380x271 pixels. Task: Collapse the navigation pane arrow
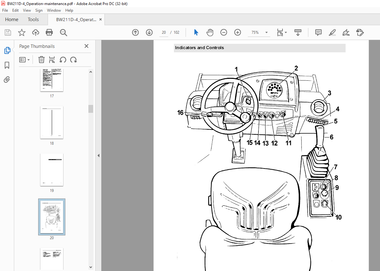98,155
